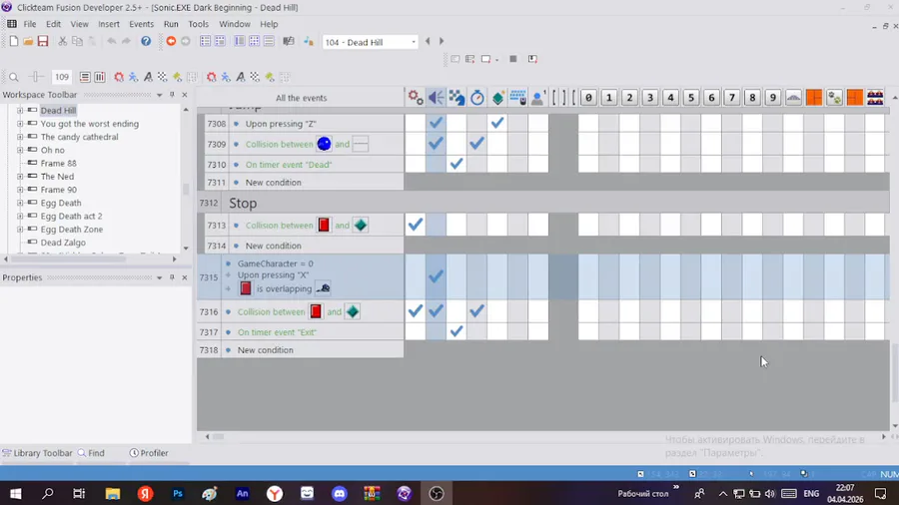Select the gray hill-shaped object column
Viewport: 899px width, 505px height.
(793, 98)
